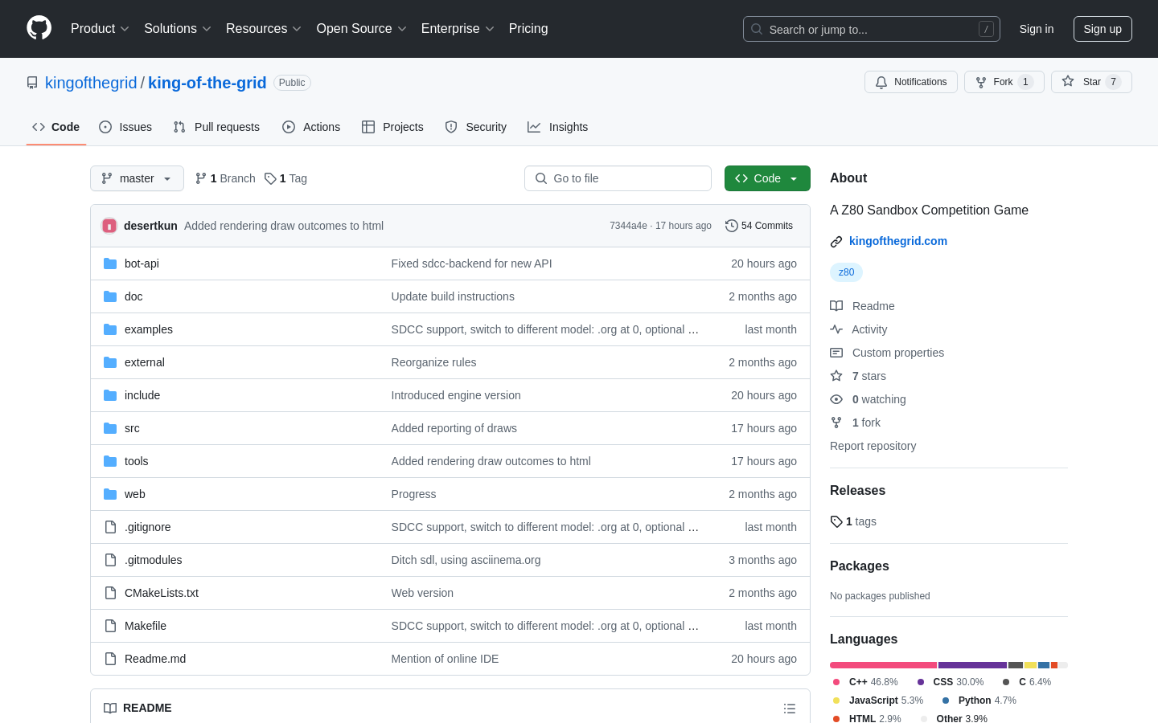Open the Readme.md file
1158x723 pixels.
click(x=155, y=659)
